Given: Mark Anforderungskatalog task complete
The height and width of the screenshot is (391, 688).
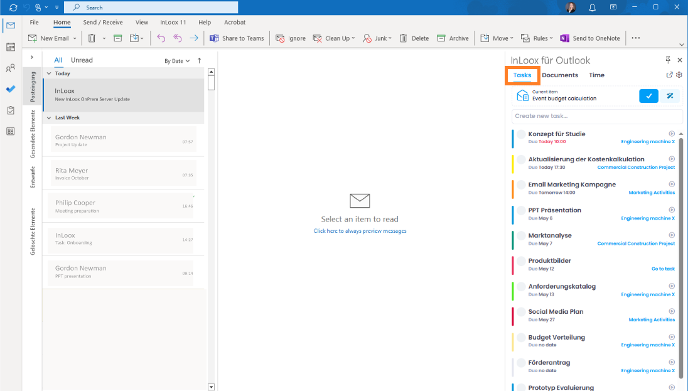Looking at the screenshot, I should point(521,287).
